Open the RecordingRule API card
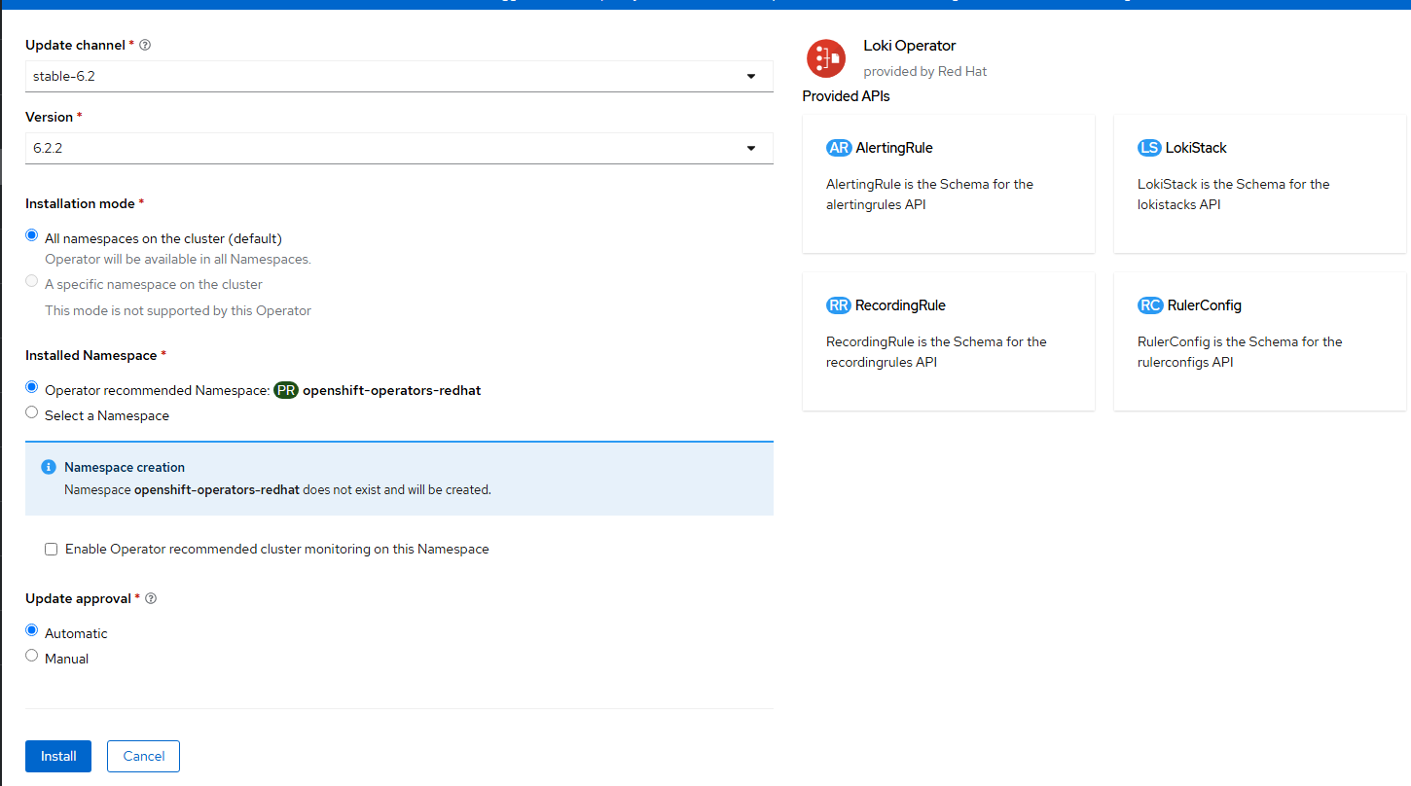Image resolution: width=1411 pixels, height=786 pixels. coord(949,341)
